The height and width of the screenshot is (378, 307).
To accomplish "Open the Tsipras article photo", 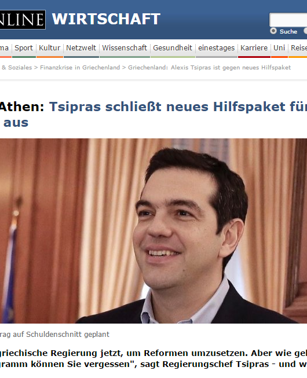I will pyautogui.click(x=153, y=231).
